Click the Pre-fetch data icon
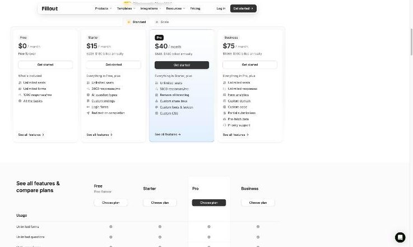This screenshot has height=247, width=413. pyautogui.click(x=224, y=119)
